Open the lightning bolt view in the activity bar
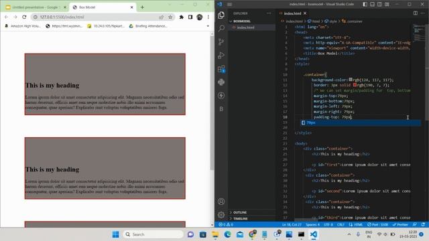 221,96
